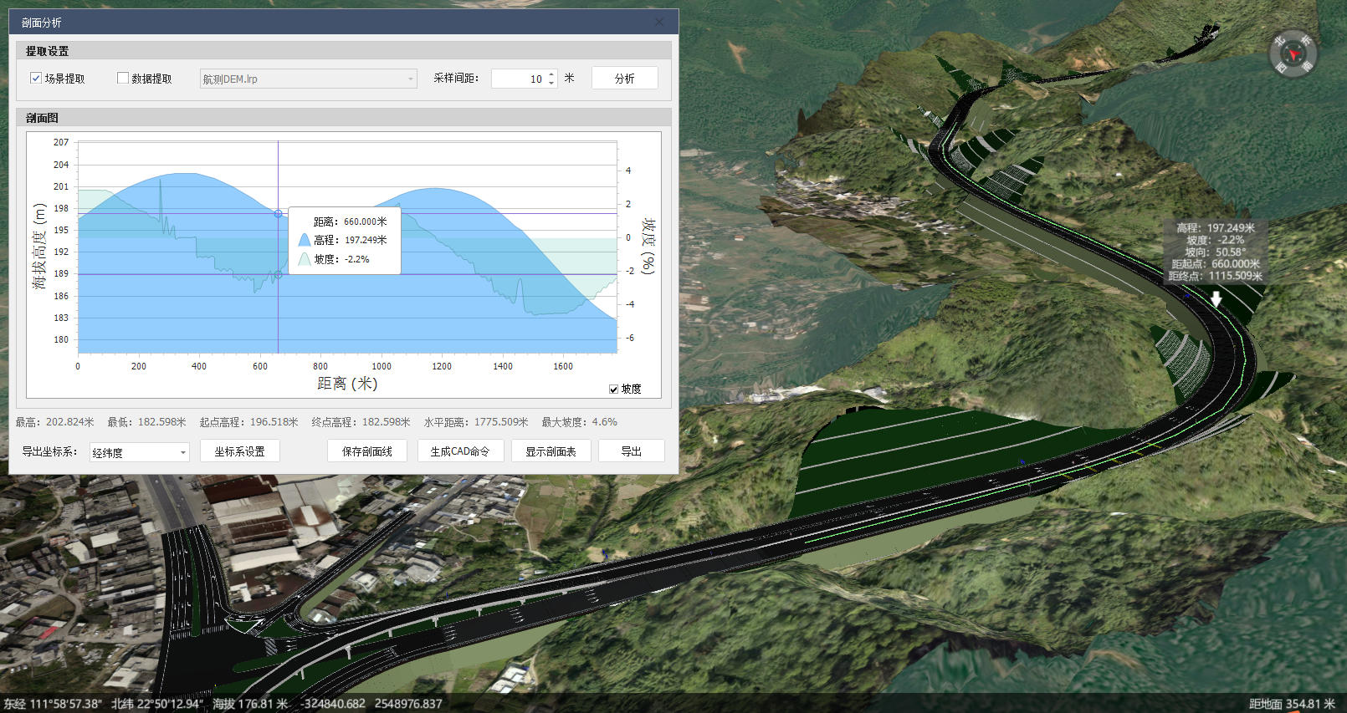Viewport: 1347px width, 713px height.
Task: Open the 导出坐标系 经纬度 dropdown
Action: [139, 452]
